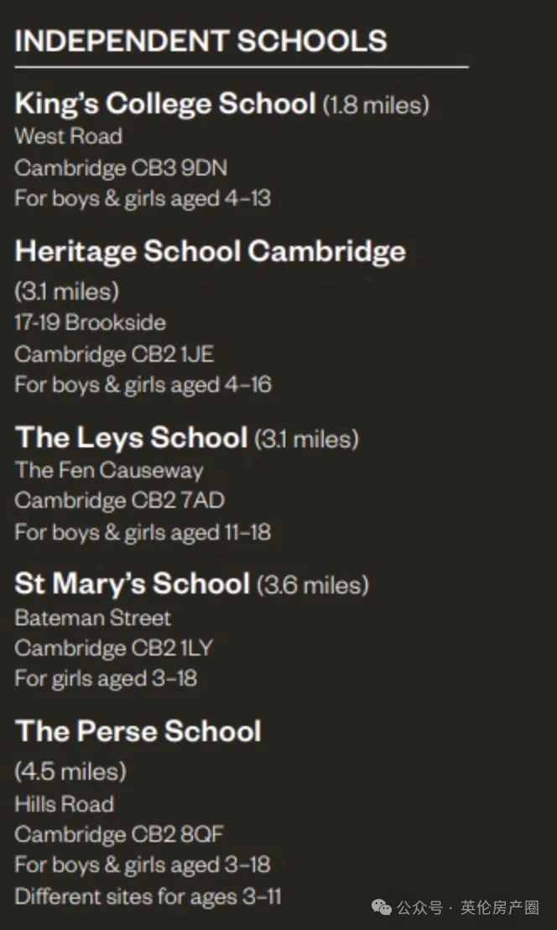Click the Heritage School Cambridge title
Image resolution: width=557 pixels, height=930 pixels.
pyautogui.click(x=211, y=252)
